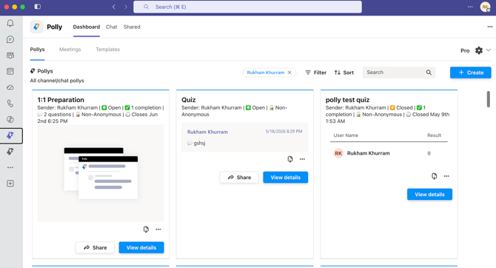This screenshot has width=496, height=268.
Task: Open Copilot icon in left sidebar
Action: click(10, 119)
